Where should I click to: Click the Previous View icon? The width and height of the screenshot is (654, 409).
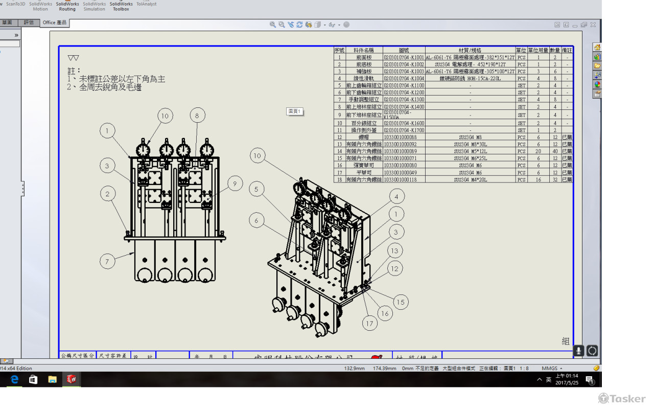[291, 25]
